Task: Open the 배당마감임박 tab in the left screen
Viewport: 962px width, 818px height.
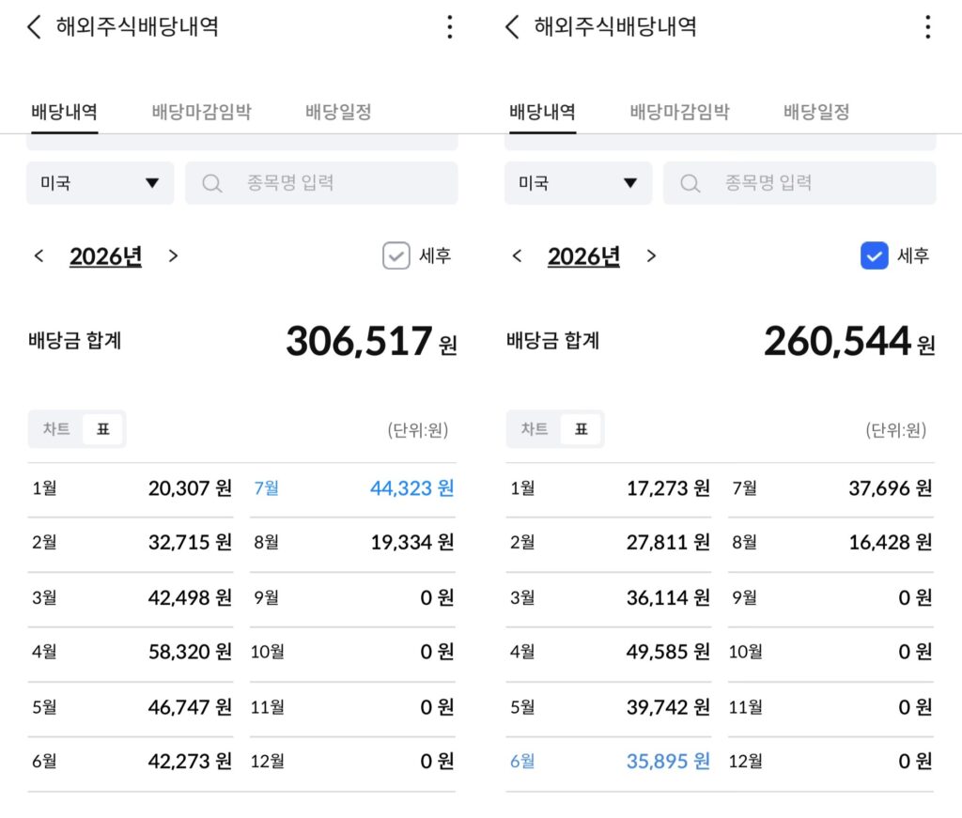Action: pos(202,112)
